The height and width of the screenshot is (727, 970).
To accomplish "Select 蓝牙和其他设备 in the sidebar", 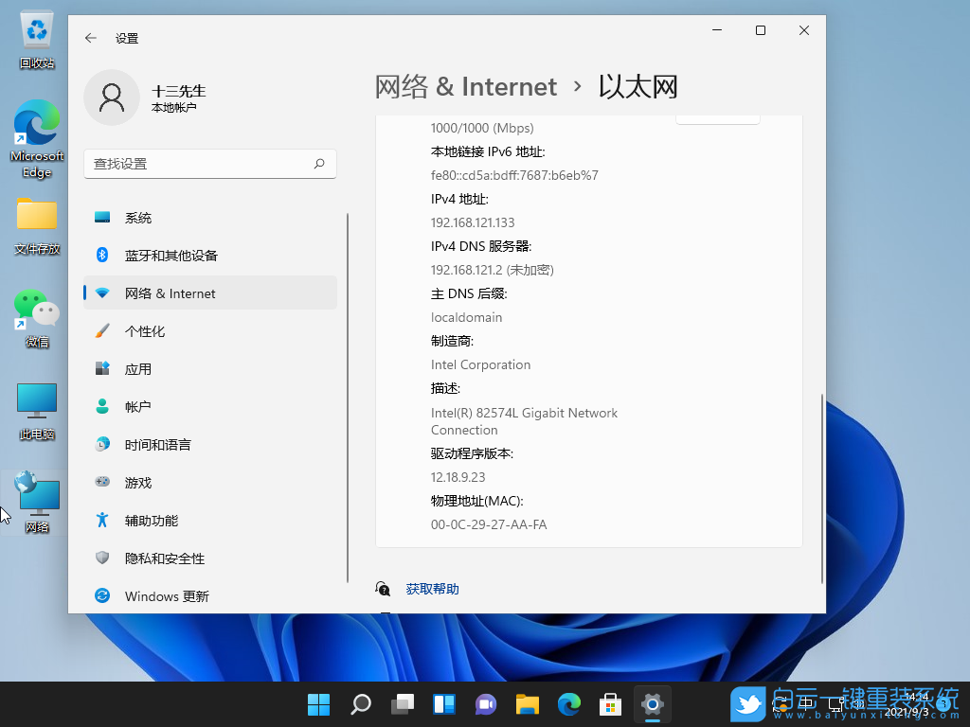I will tap(171, 255).
